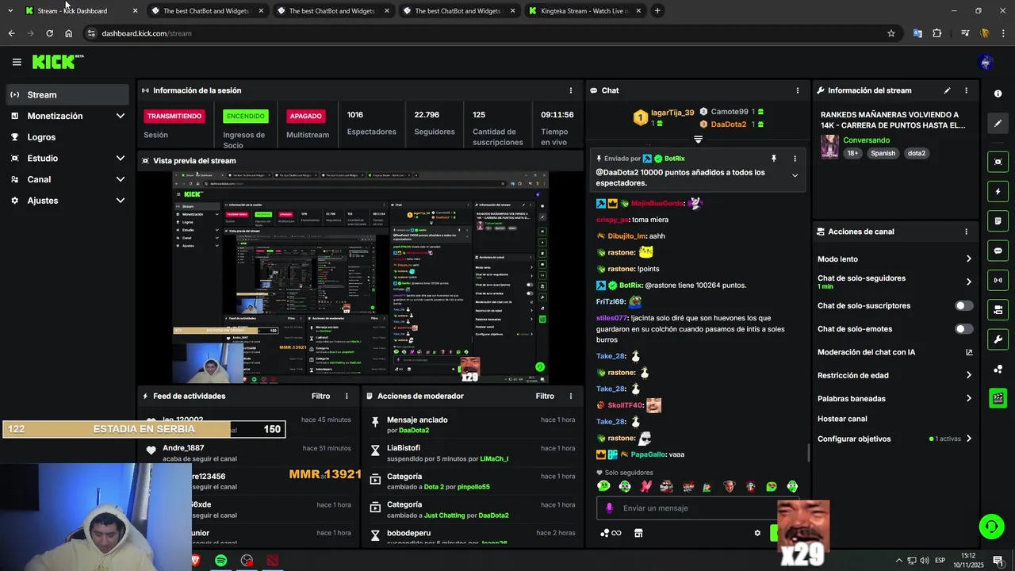Toggle Chat de solo-emotes switch

pos(963,328)
